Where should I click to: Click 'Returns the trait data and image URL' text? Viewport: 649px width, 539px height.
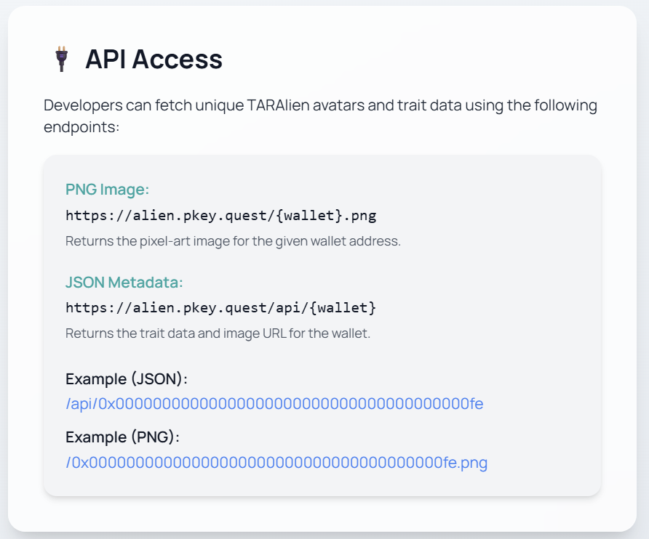pyautogui.click(x=218, y=333)
